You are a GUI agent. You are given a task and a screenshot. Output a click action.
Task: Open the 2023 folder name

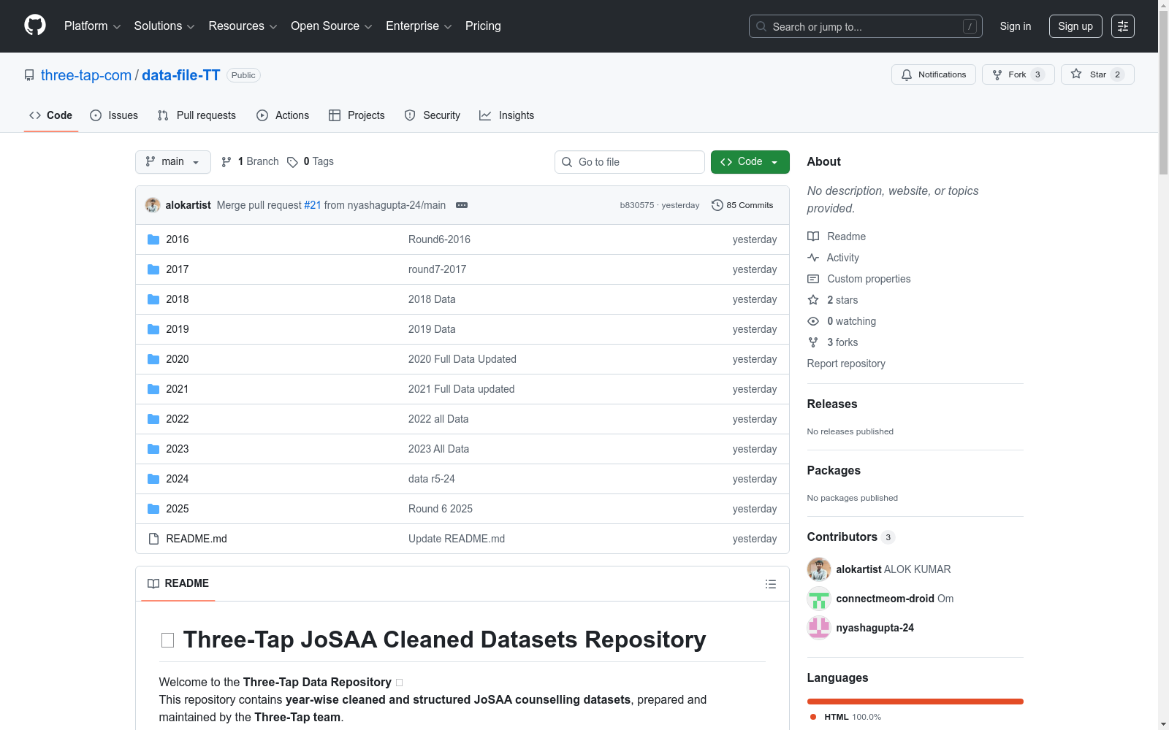pos(178,449)
